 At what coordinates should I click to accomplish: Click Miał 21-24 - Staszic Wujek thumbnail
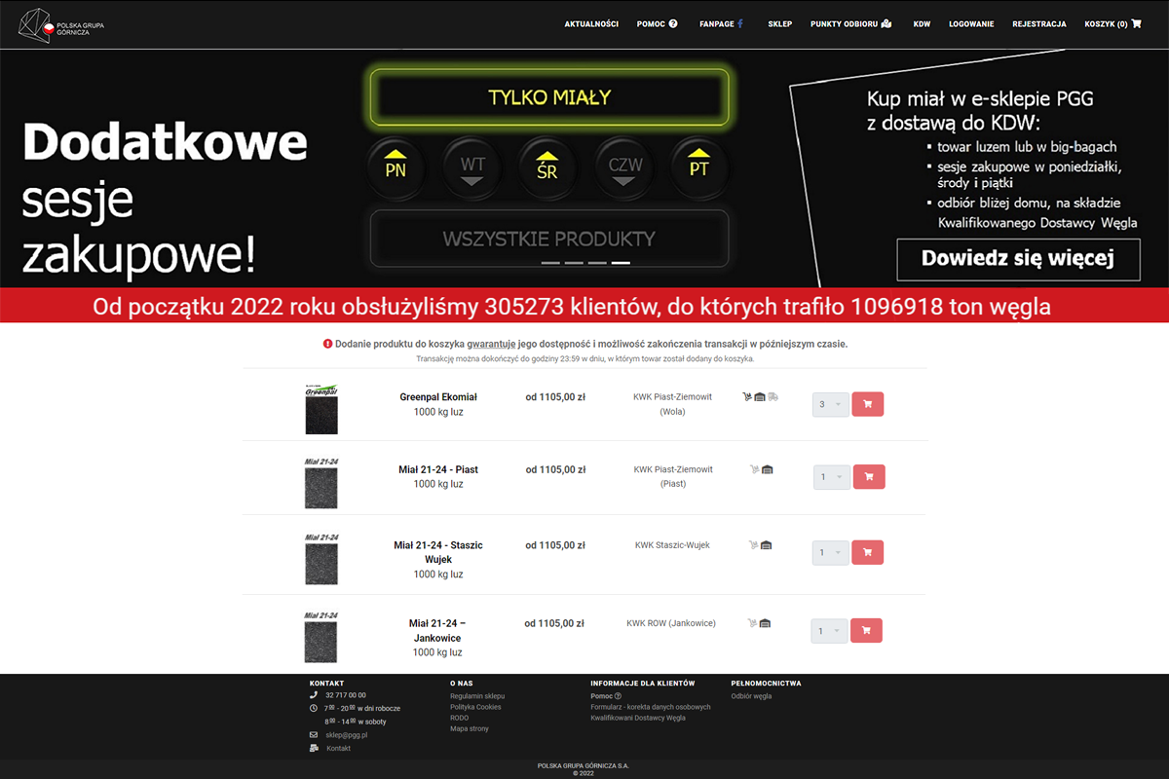pos(321,558)
